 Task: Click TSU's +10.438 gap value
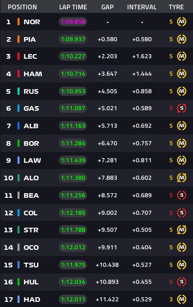click(x=107, y=265)
